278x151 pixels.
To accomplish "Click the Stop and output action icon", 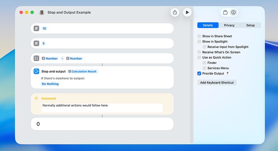I will click(x=36, y=71).
